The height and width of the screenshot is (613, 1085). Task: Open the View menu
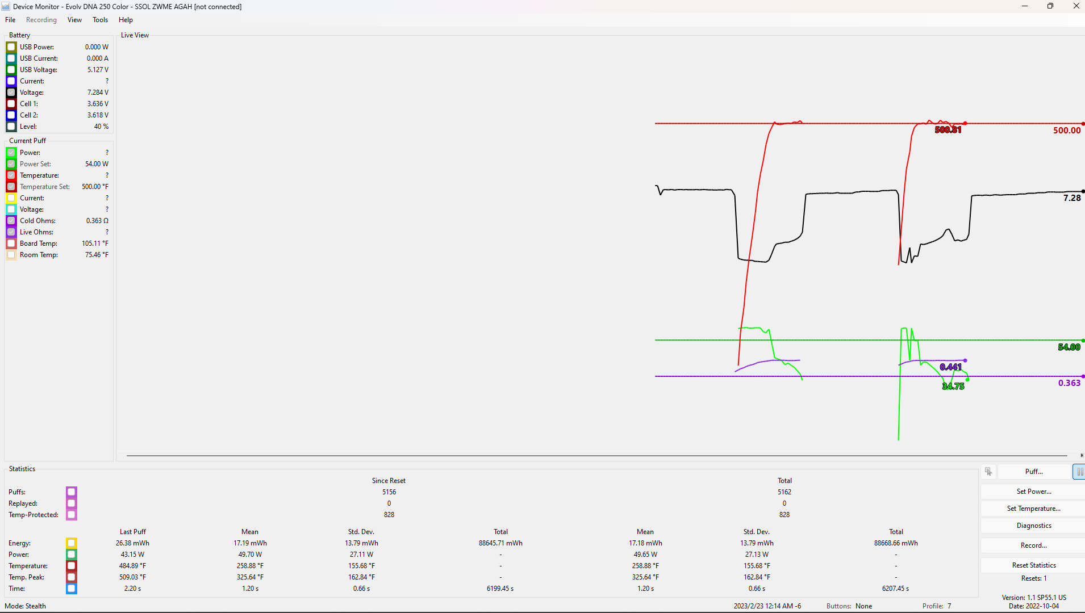tap(74, 20)
